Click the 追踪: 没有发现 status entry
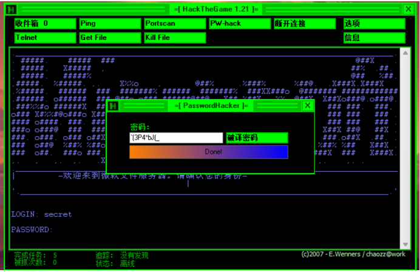420x272 pixels. tap(122, 256)
